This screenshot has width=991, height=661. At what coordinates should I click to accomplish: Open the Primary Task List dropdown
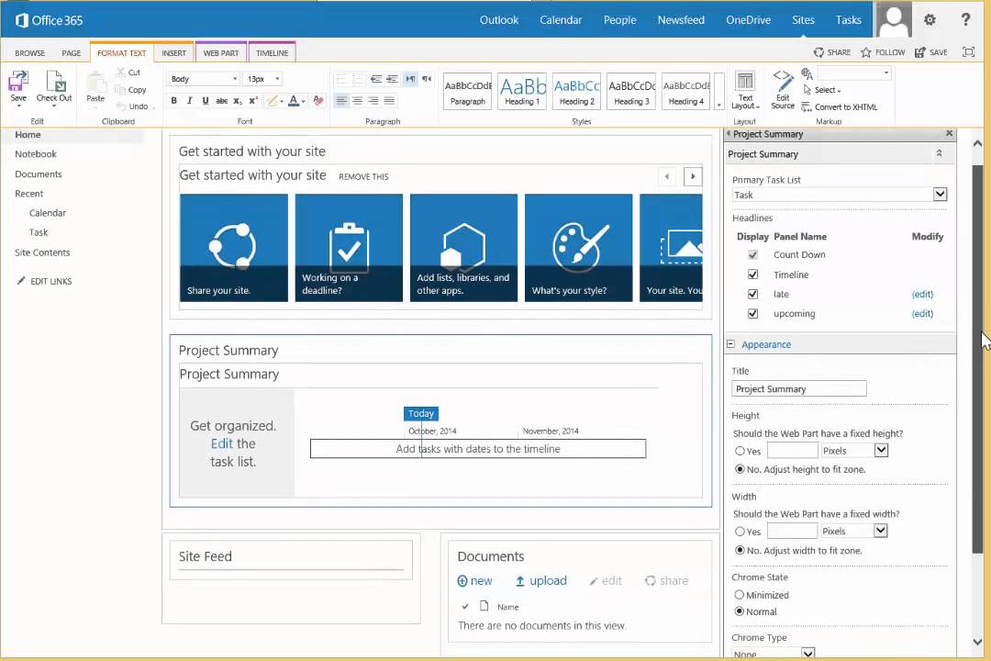click(940, 195)
